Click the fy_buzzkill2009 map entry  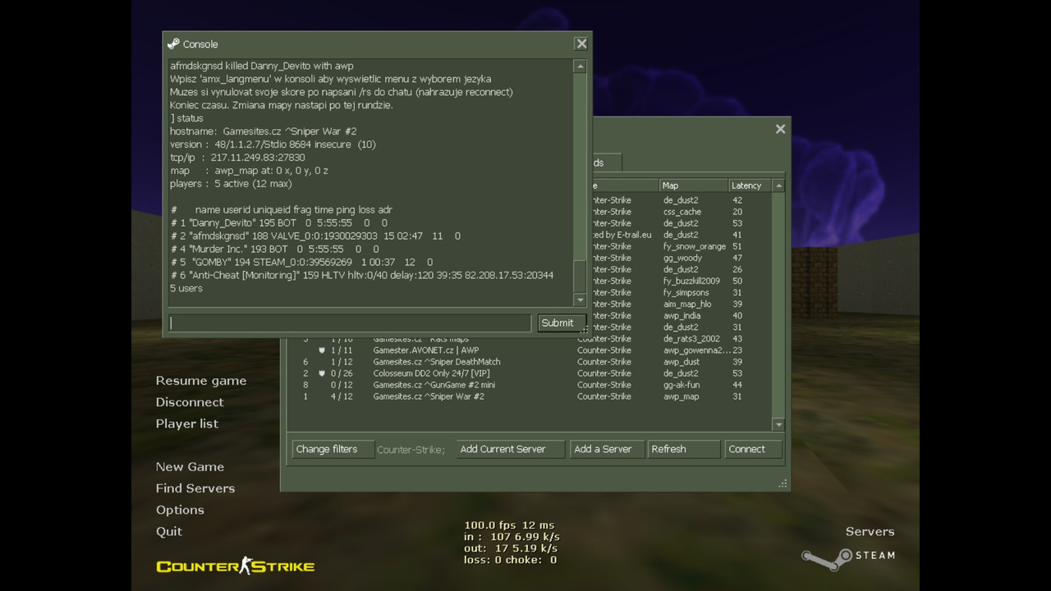pyautogui.click(x=691, y=281)
